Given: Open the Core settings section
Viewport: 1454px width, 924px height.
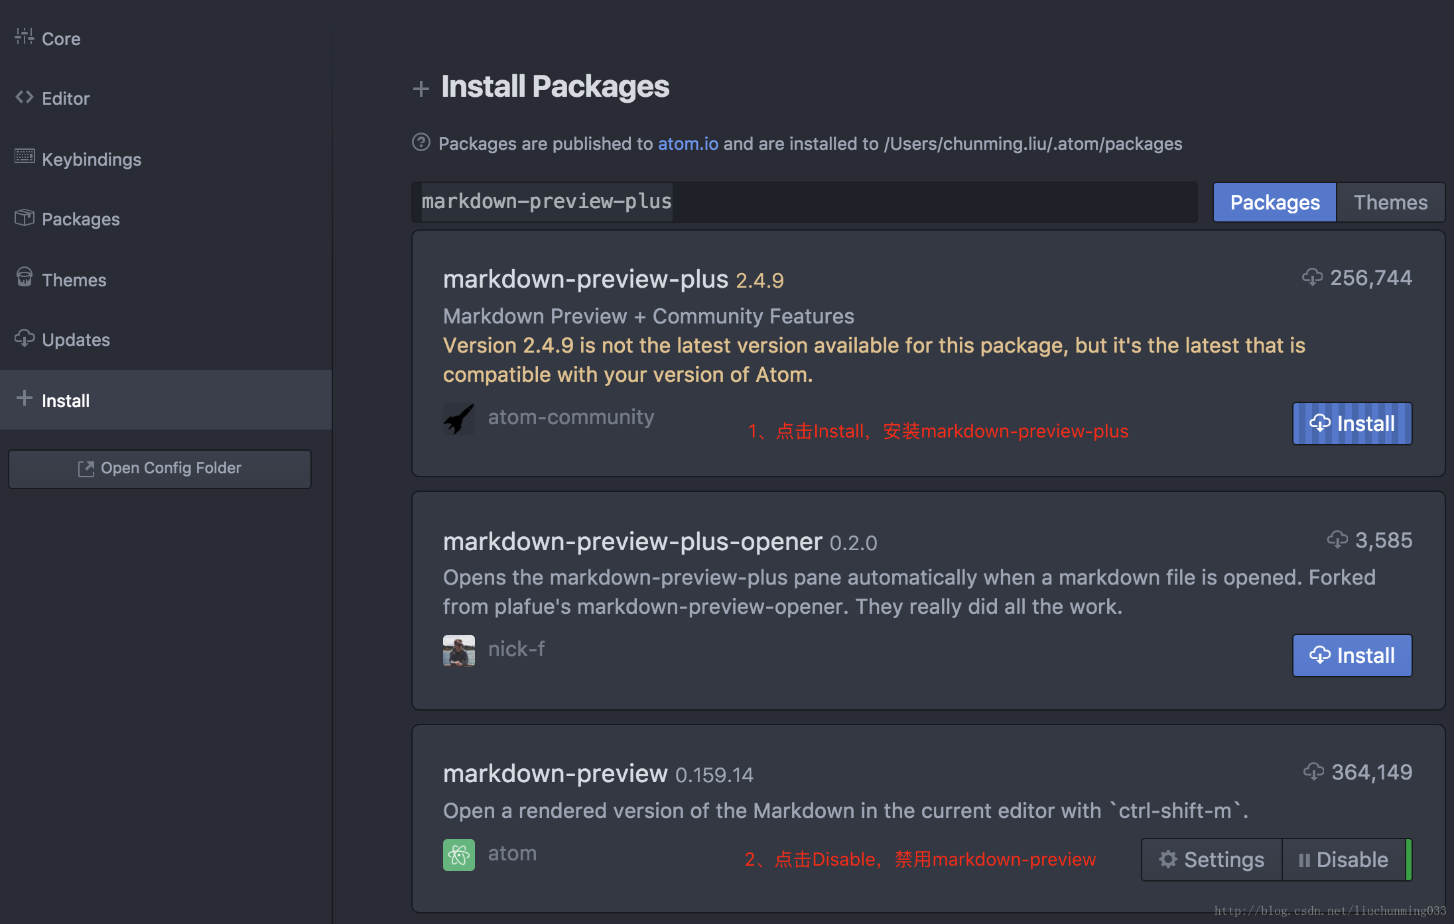Looking at the screenshot, I should pyautogui.click(x=166, y=38).
